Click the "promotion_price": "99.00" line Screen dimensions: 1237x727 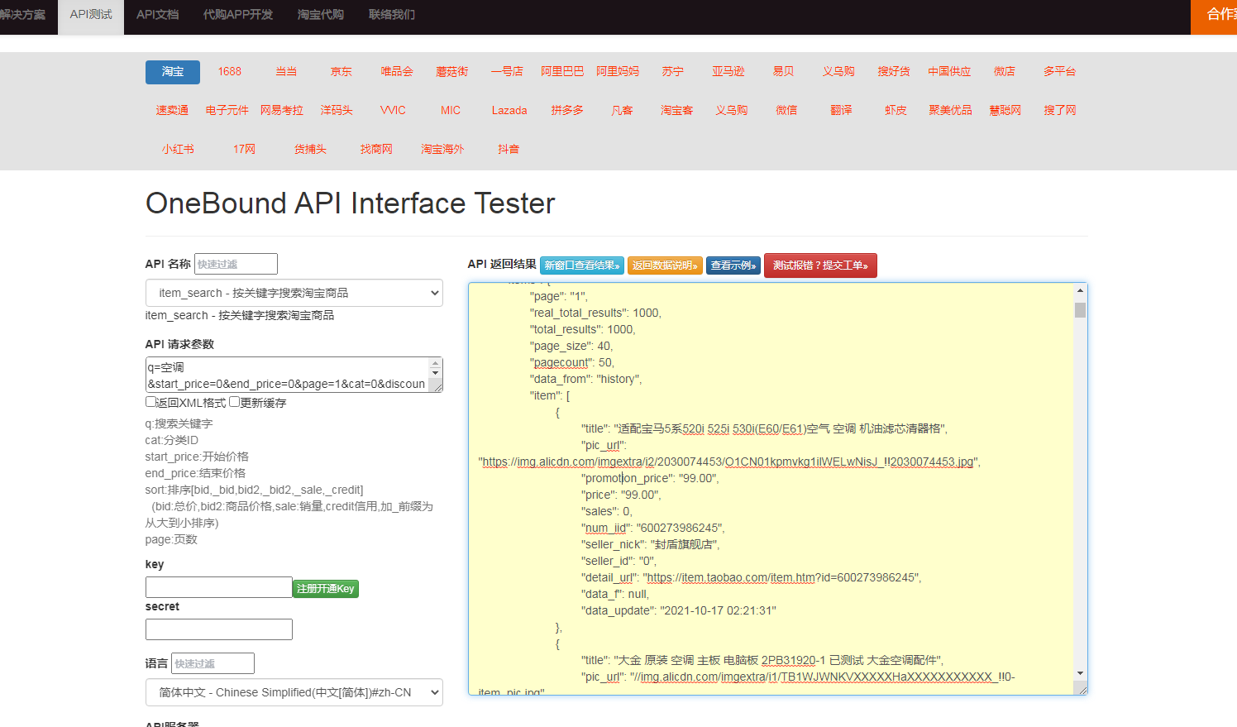click(x=650, y=478)
